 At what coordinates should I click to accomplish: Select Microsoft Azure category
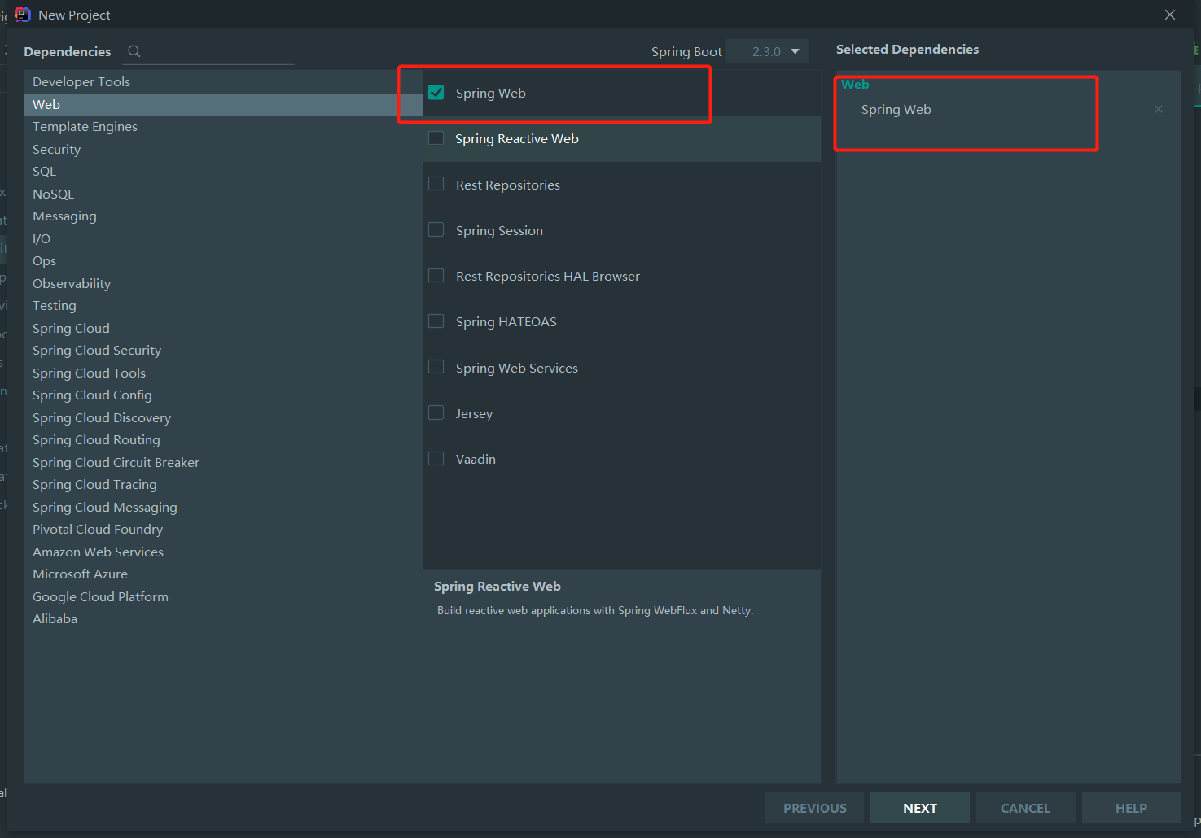pyautogui.click(x=223, y=574)
